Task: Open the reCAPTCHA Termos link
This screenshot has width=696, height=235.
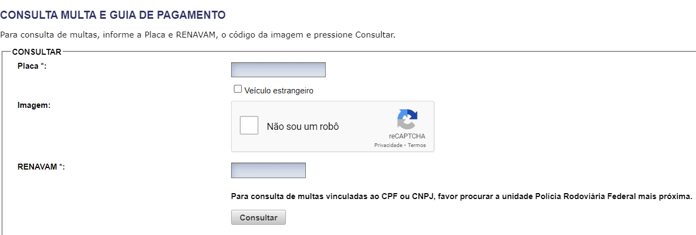Action: pyautogui.click(x=417, y=145)
